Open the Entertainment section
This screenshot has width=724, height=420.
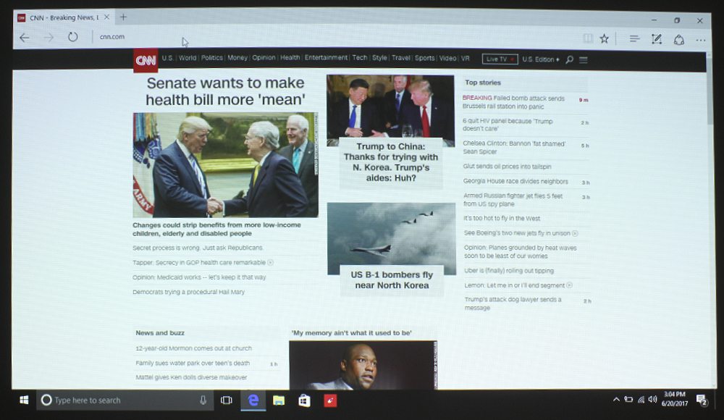326,58
